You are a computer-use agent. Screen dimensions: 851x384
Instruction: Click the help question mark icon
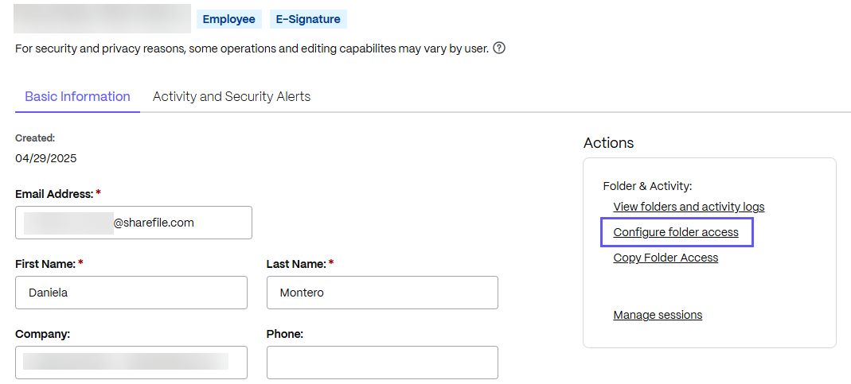point(499,48)
